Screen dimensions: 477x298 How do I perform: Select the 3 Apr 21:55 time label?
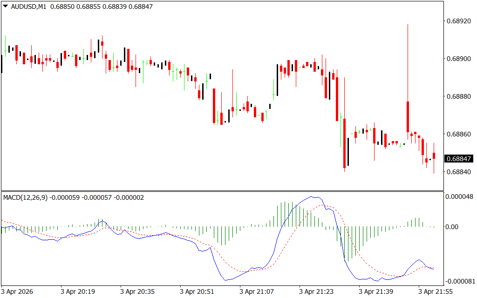pos(436,291)
